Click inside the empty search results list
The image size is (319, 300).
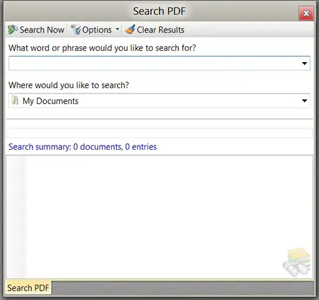pos(159,217)
